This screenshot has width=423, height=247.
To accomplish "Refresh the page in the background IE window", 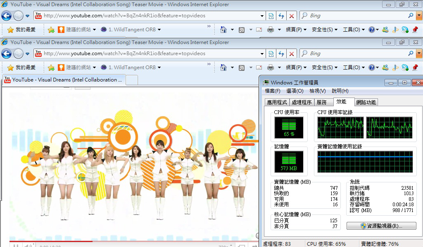I will tap(281, 16).
